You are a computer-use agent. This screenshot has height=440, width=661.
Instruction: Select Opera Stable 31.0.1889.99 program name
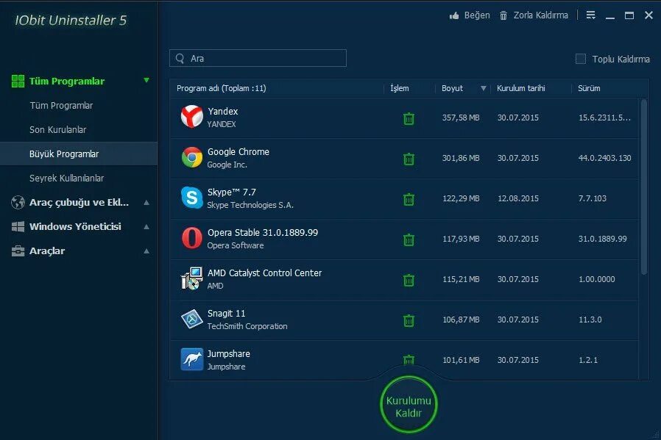[263, 233]
